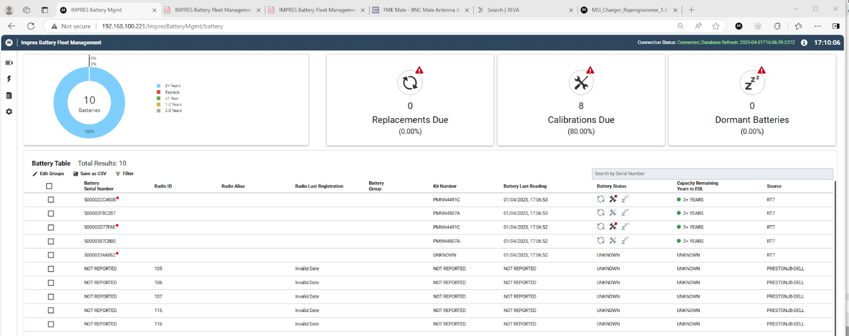849x336 pixels.
Task: Click the PRESTONJB-DELL source for Radio 105
Action: point(786,269)
